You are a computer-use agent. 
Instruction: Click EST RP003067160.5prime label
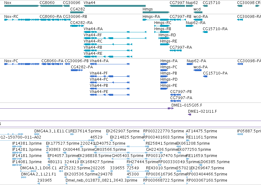tap(207, 181)
